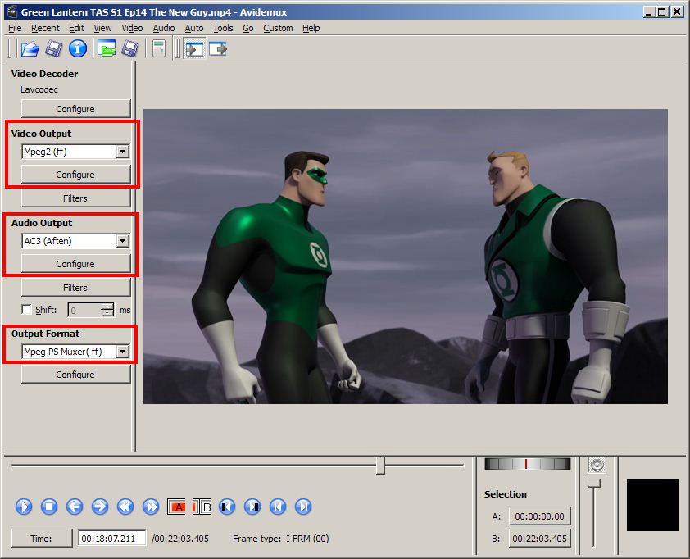Screen dimensions: 690x559
Task: Click the video preview frame
Action: click(406, 257)
